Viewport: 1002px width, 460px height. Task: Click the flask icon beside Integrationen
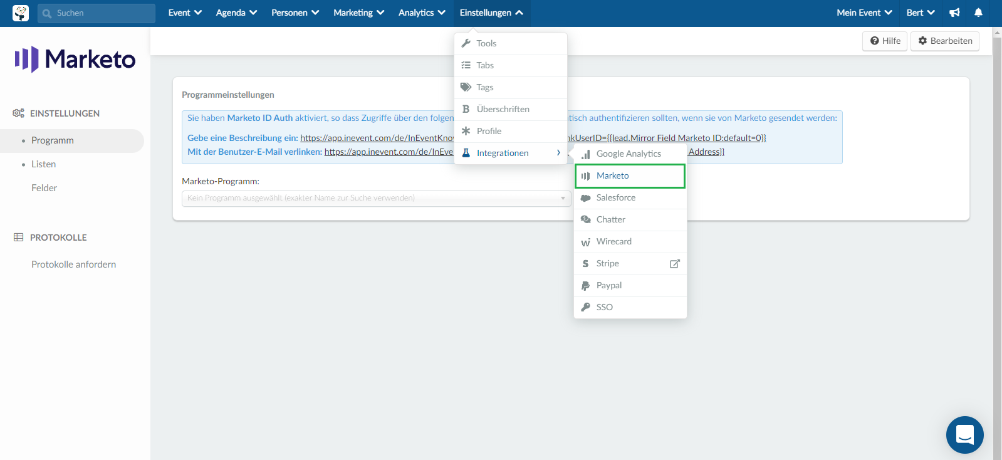(x=466, y=153)
